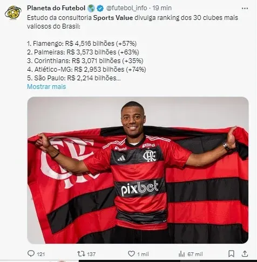Viewport: 257px width, 262px height.
Task: View analytics via the bar chart icon
Action: (182, 254)
